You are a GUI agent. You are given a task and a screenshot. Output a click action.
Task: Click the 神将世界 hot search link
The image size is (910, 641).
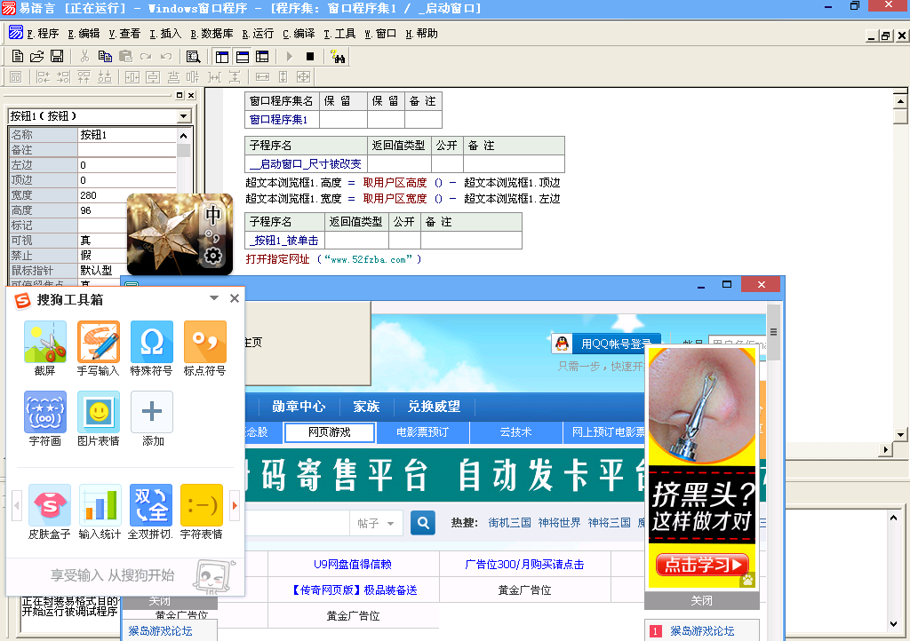[x=559, y=523]
